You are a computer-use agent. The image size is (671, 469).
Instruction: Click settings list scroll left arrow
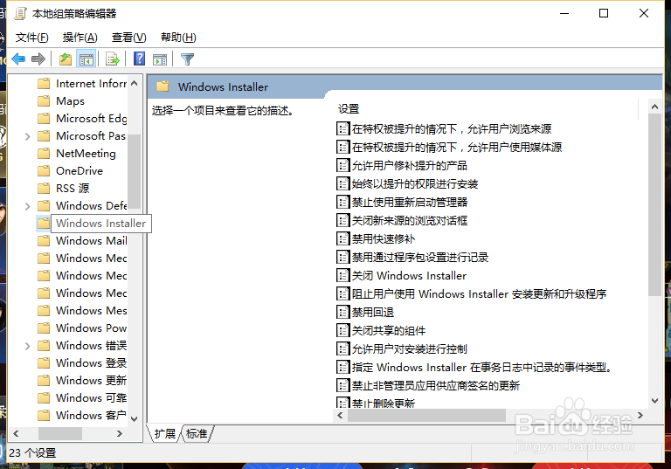coord(340,415)
